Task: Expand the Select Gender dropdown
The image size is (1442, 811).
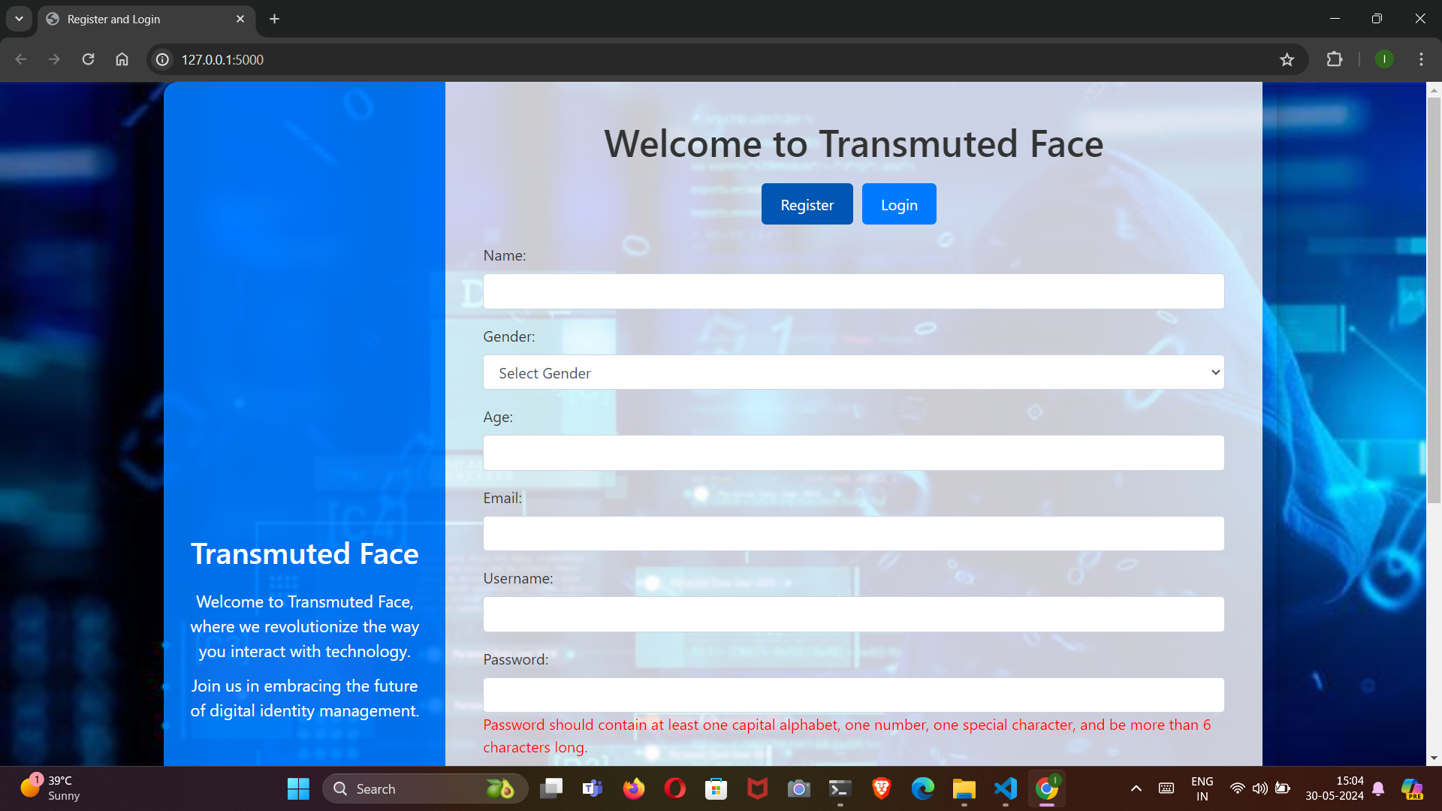Action: (853, 372)
